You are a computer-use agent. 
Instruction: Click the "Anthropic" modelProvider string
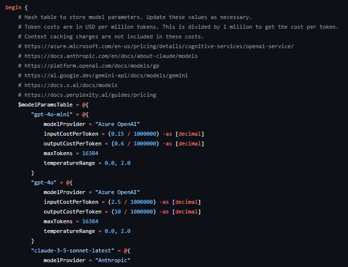click(x=113, y=260)
